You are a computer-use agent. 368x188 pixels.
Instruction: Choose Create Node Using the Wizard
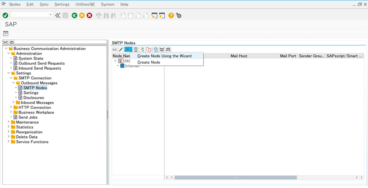click(x=167, y=56)
